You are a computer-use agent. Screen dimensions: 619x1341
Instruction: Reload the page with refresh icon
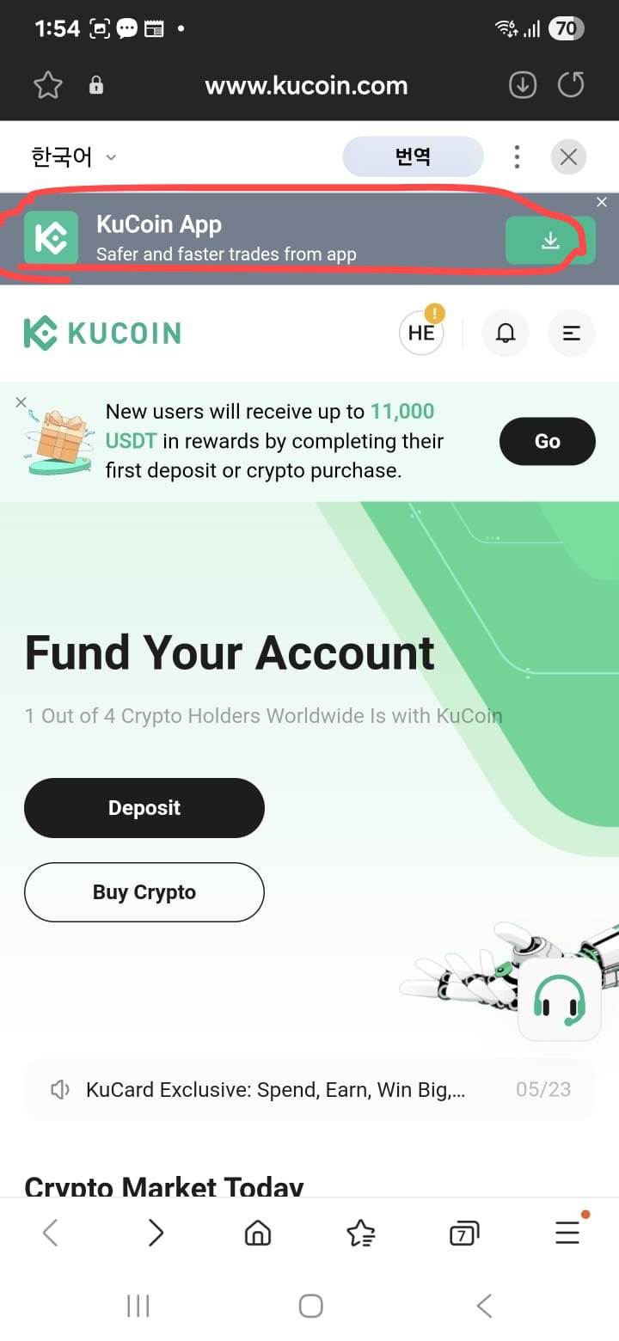pos(571,85)
